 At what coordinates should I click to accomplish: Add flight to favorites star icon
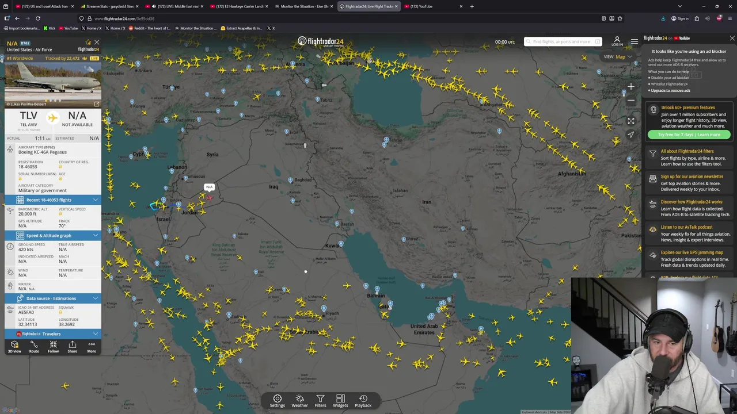click(x=88, y=43)
